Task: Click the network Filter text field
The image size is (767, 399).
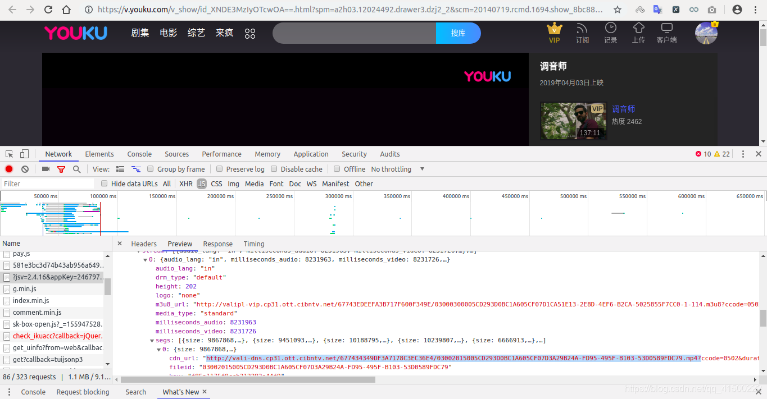Action: (47, 184)
